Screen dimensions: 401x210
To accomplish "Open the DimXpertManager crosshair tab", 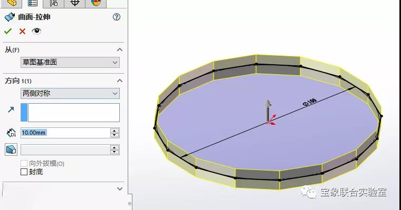I will click(x=74, y=3).
